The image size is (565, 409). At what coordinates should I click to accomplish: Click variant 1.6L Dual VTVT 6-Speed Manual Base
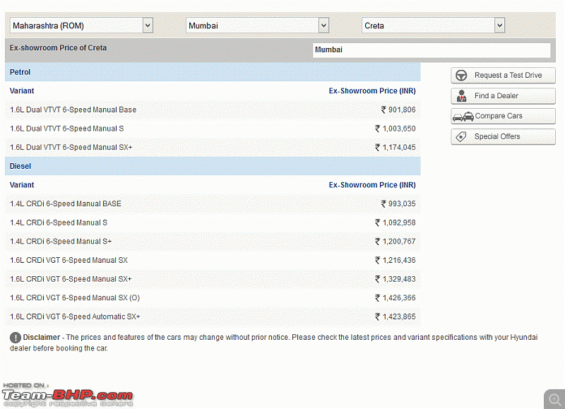[73, 110]
